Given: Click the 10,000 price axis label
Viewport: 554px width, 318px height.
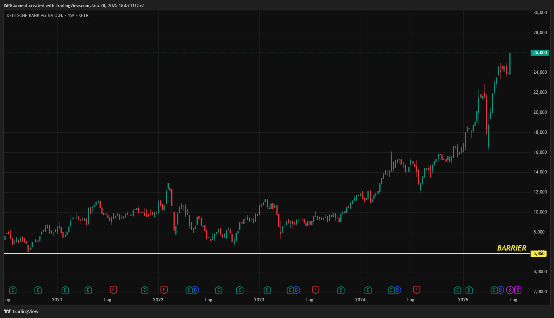Looking at the screenshot, I should (540, 212).
